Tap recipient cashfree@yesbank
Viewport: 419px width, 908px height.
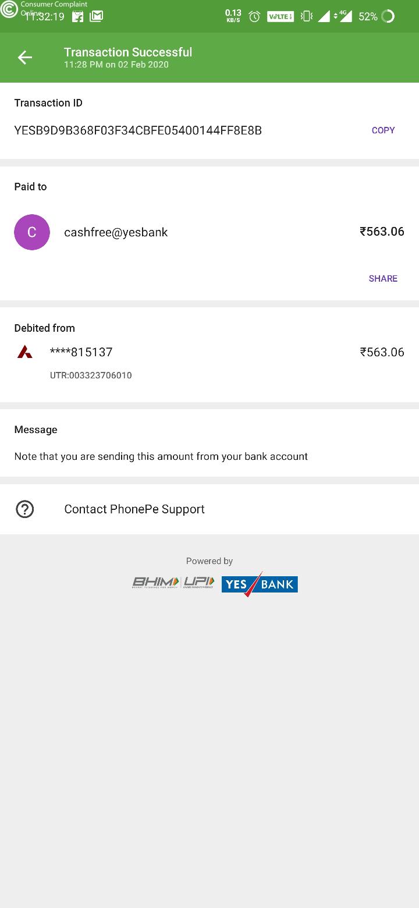(x=116, y=232)
